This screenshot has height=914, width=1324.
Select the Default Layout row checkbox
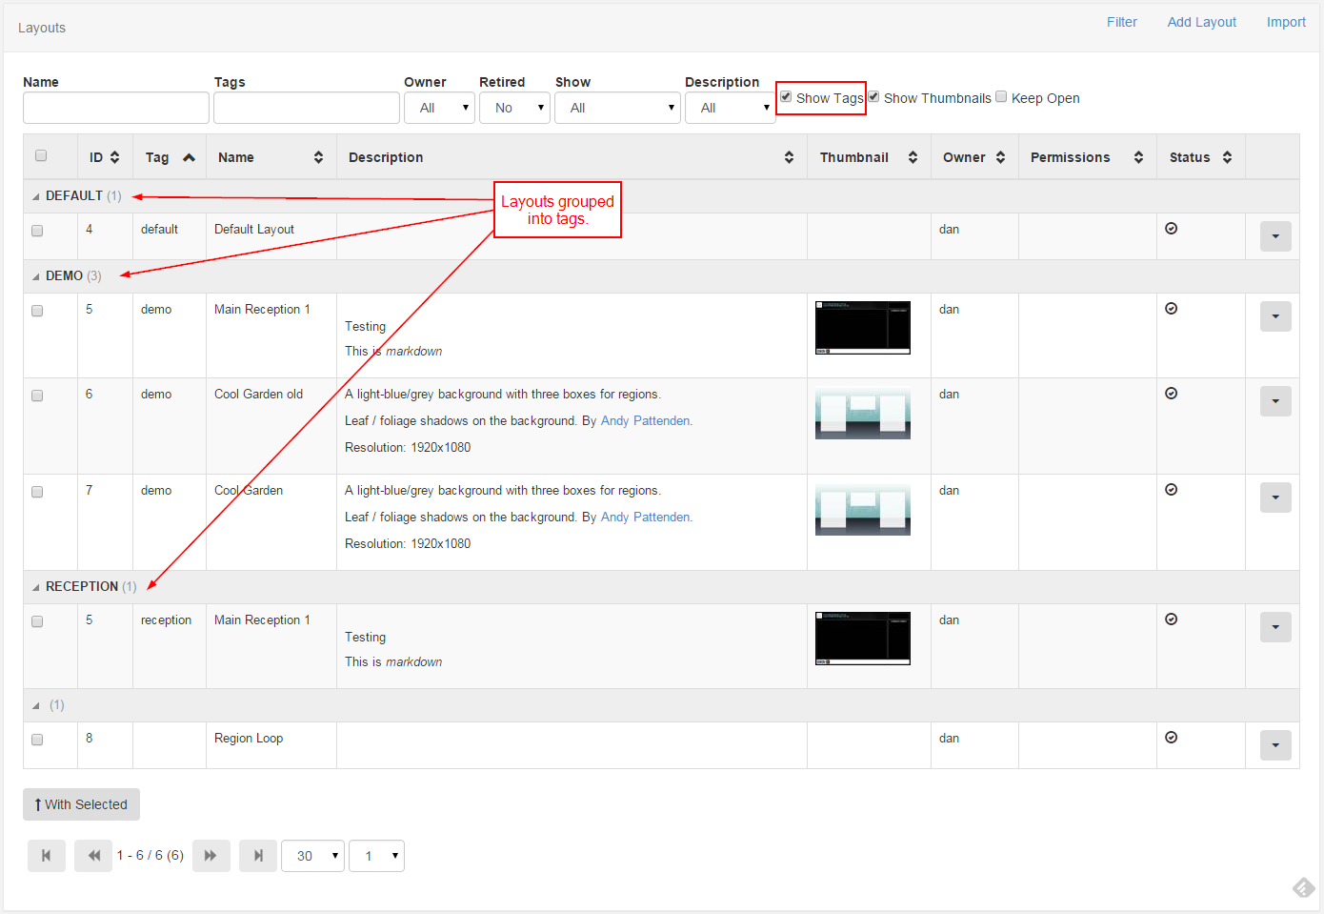tap(37, 231)
